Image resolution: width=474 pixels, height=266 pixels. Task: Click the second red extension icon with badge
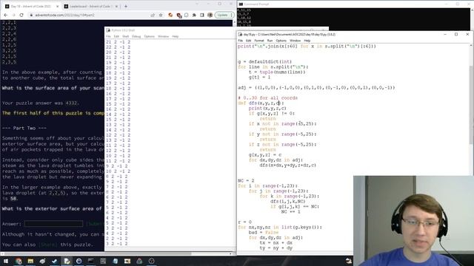tap(178, 16)
